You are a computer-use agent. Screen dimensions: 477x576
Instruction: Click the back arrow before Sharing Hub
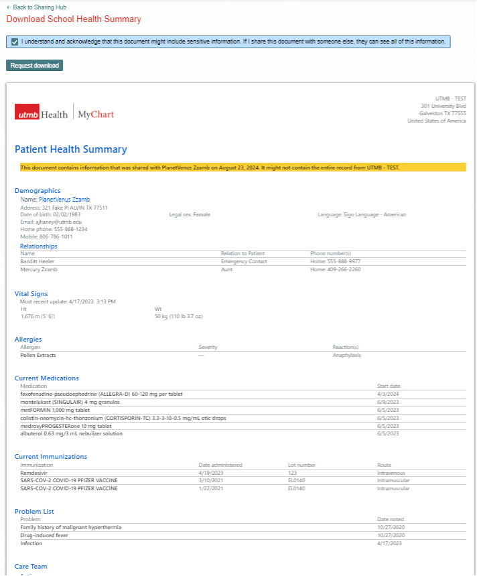(x=9, y=7)
